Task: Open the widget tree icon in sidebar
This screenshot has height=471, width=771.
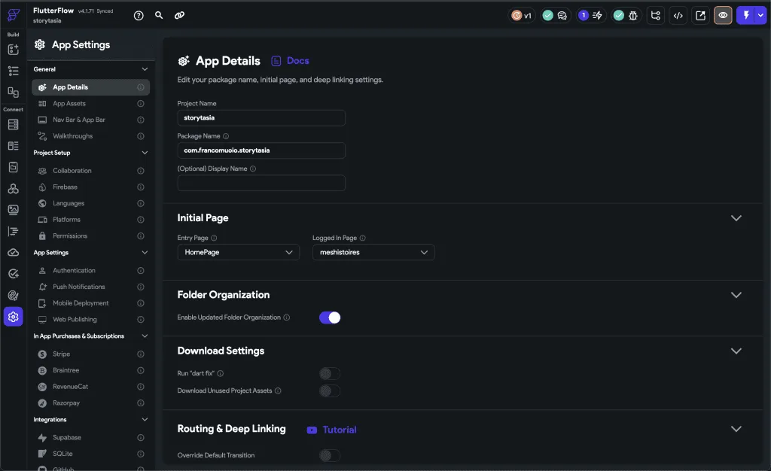Action: pos(13,71)
